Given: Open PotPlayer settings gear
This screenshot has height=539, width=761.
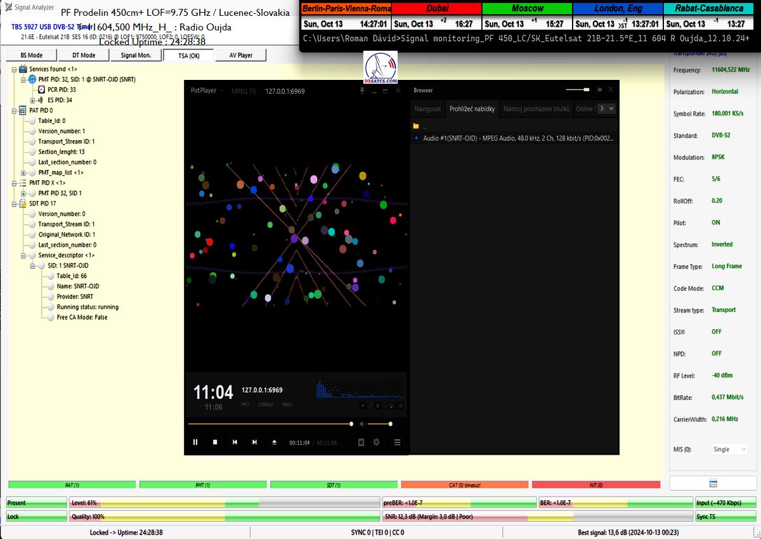Looking at the screenshot, I should 376,442.
